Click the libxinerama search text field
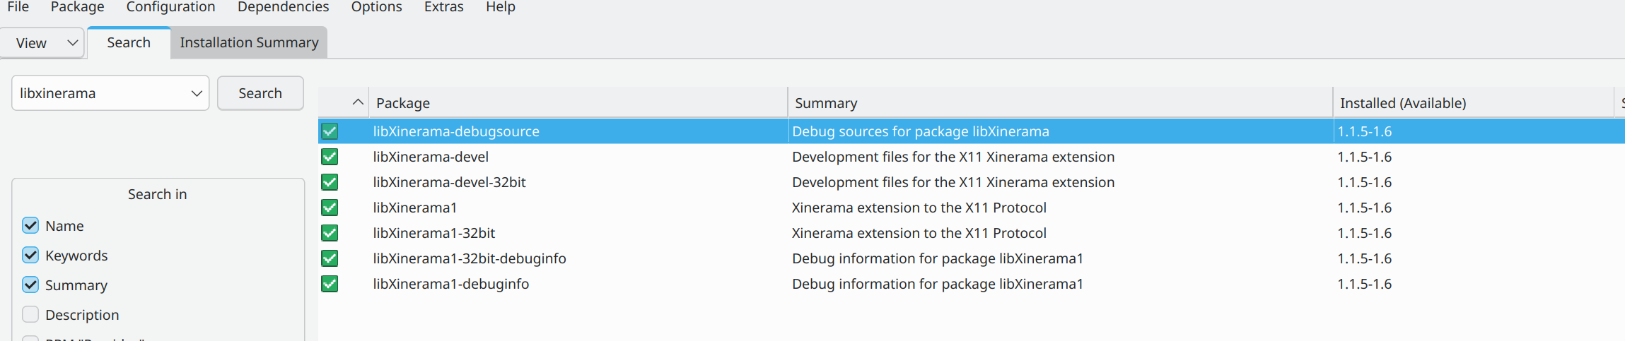This screenshot has height=341, width=1625. pyautogui.click(x=99, y=93)
